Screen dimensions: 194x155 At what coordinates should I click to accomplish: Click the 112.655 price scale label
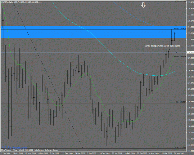coord(191,145)
